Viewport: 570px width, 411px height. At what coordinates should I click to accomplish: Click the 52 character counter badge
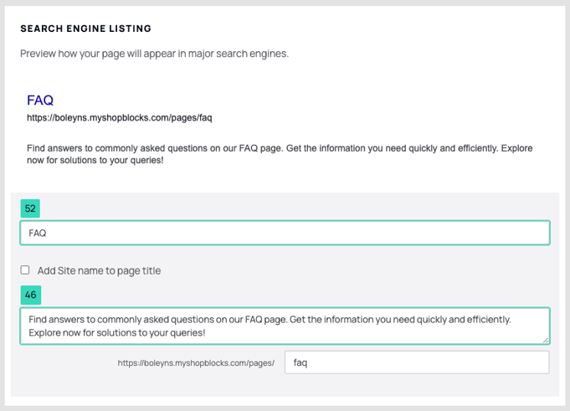tap(30, 208)
